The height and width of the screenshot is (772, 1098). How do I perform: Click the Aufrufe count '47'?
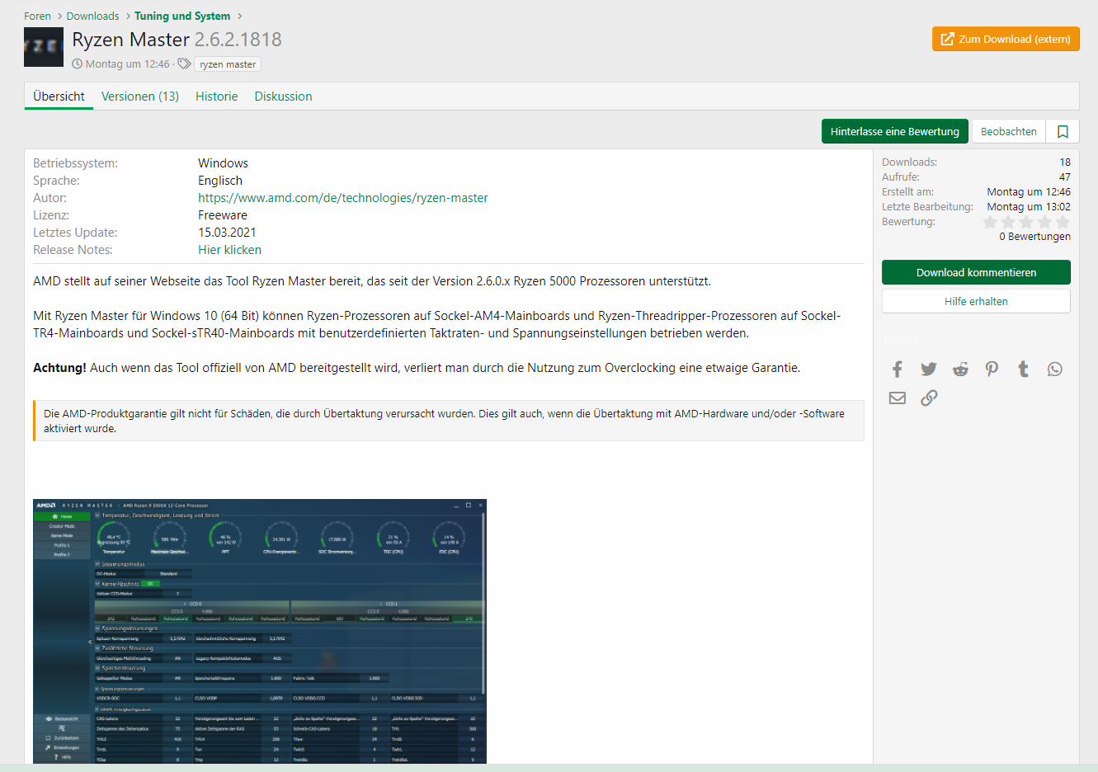(x=1065, y=177)
